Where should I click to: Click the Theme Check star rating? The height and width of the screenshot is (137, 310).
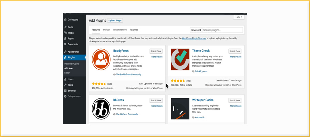tap(178, 81)
